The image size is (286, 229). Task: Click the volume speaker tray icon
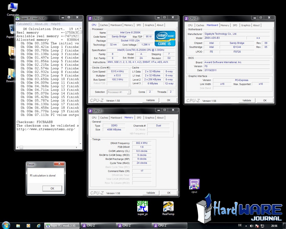tap(252, 226)
